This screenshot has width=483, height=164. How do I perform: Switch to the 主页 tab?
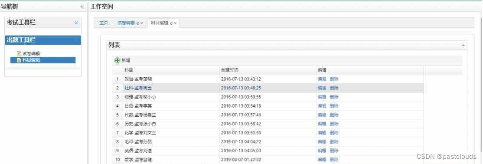(104, 23)
